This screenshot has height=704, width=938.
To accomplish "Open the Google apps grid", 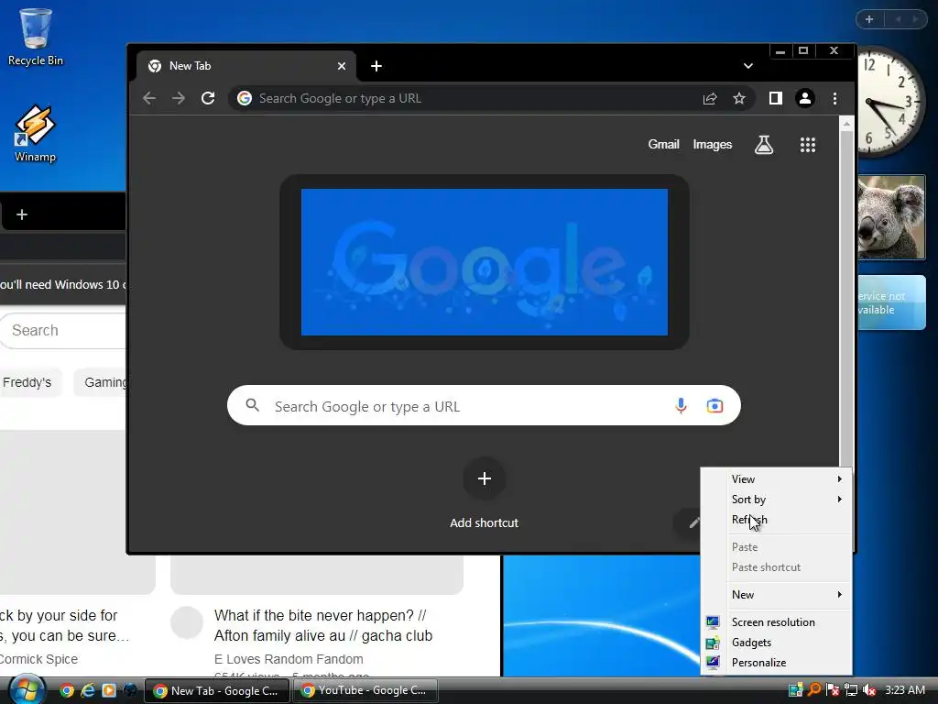I will (x=808, y=144).
